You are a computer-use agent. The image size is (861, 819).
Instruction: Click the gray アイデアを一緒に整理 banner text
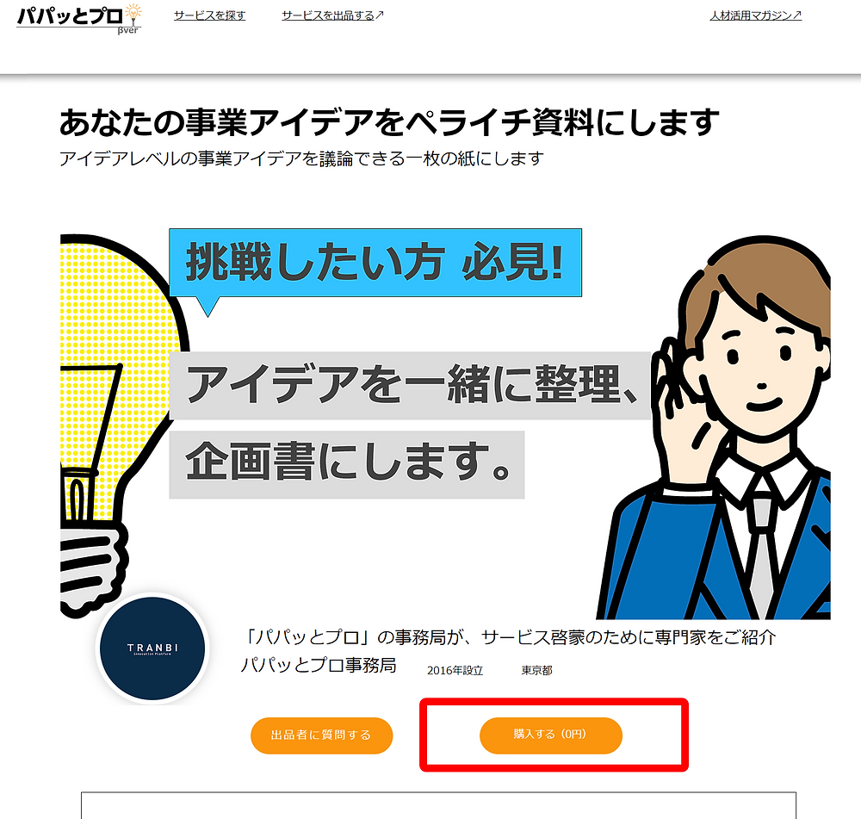coord(410,386)
